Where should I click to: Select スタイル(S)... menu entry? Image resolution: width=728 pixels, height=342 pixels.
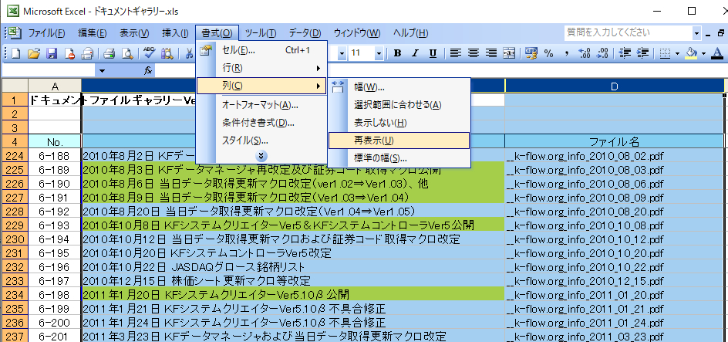[x=262, y=141]
